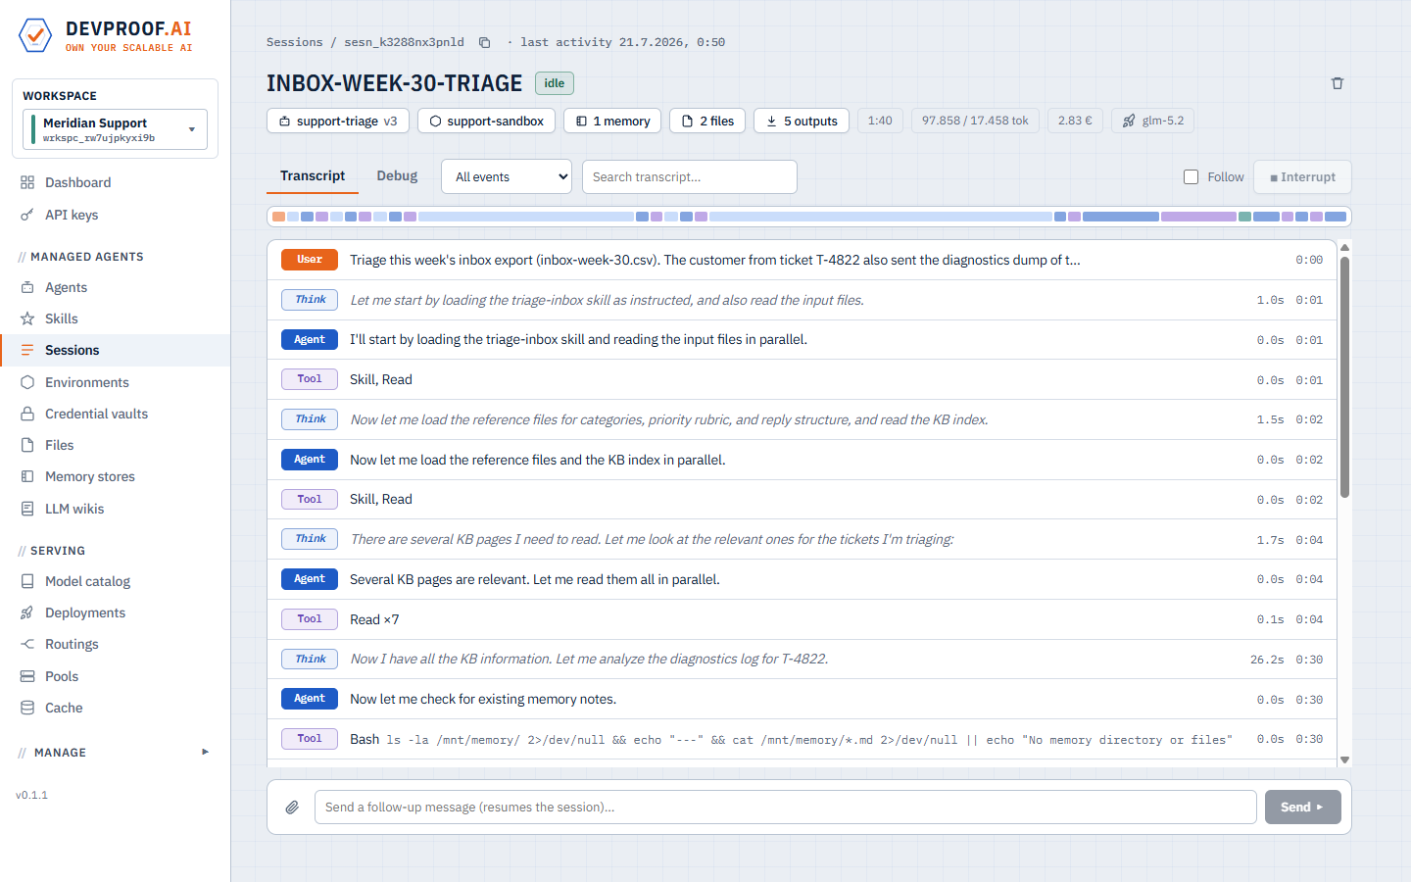
Task: Open the Dashboard page
Action: tap(116, 182)
